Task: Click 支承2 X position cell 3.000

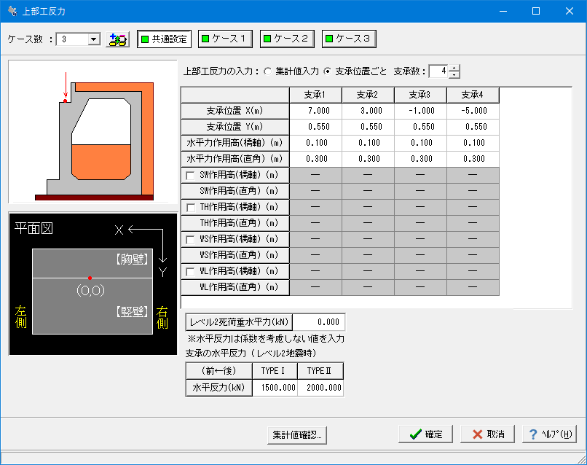Action: pos(368,111)
